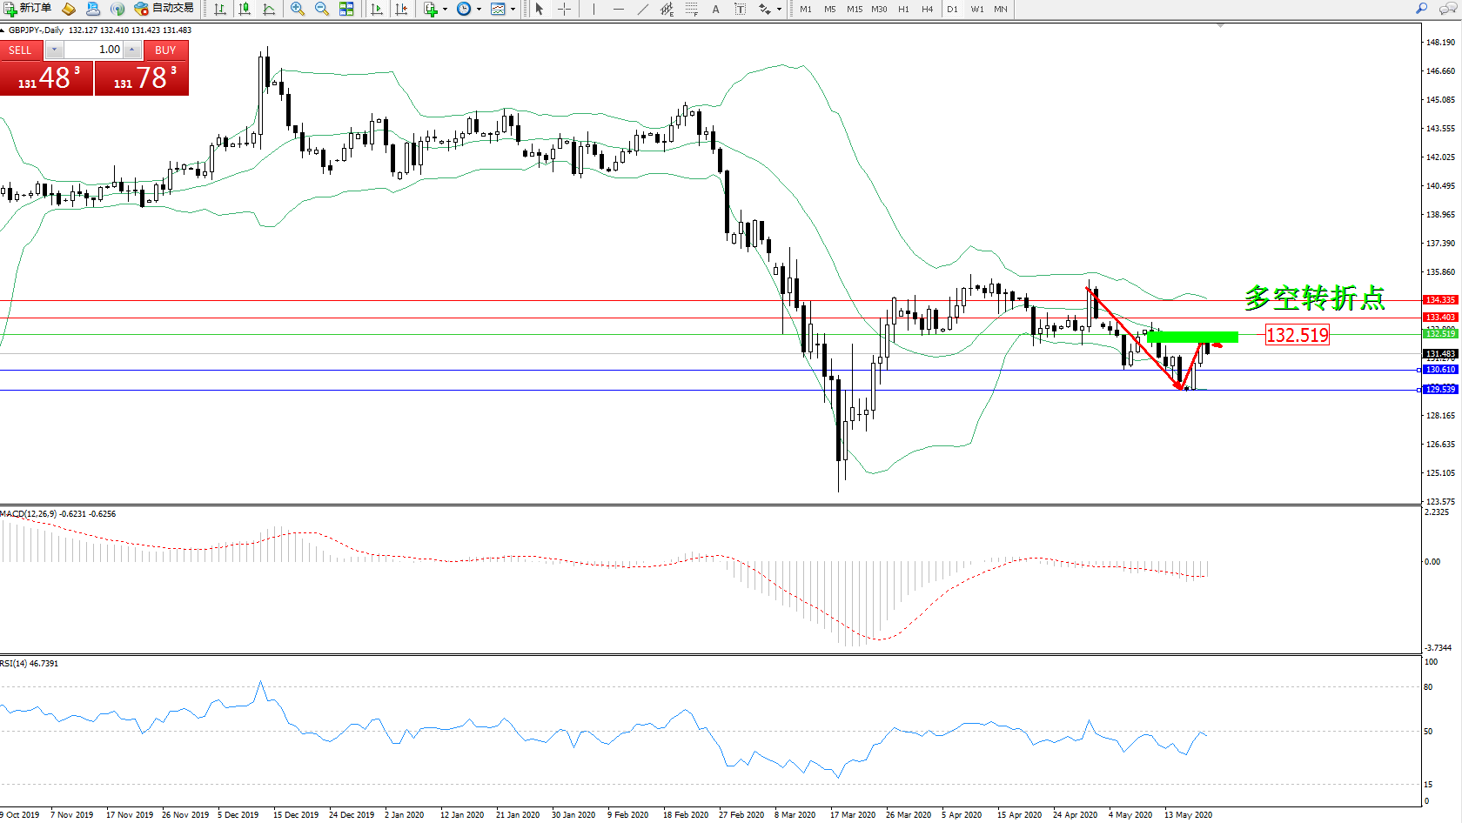Switch chart to candlestick display
The width and height of the screenshot is (1462, 823).
[x=245, y=9]
